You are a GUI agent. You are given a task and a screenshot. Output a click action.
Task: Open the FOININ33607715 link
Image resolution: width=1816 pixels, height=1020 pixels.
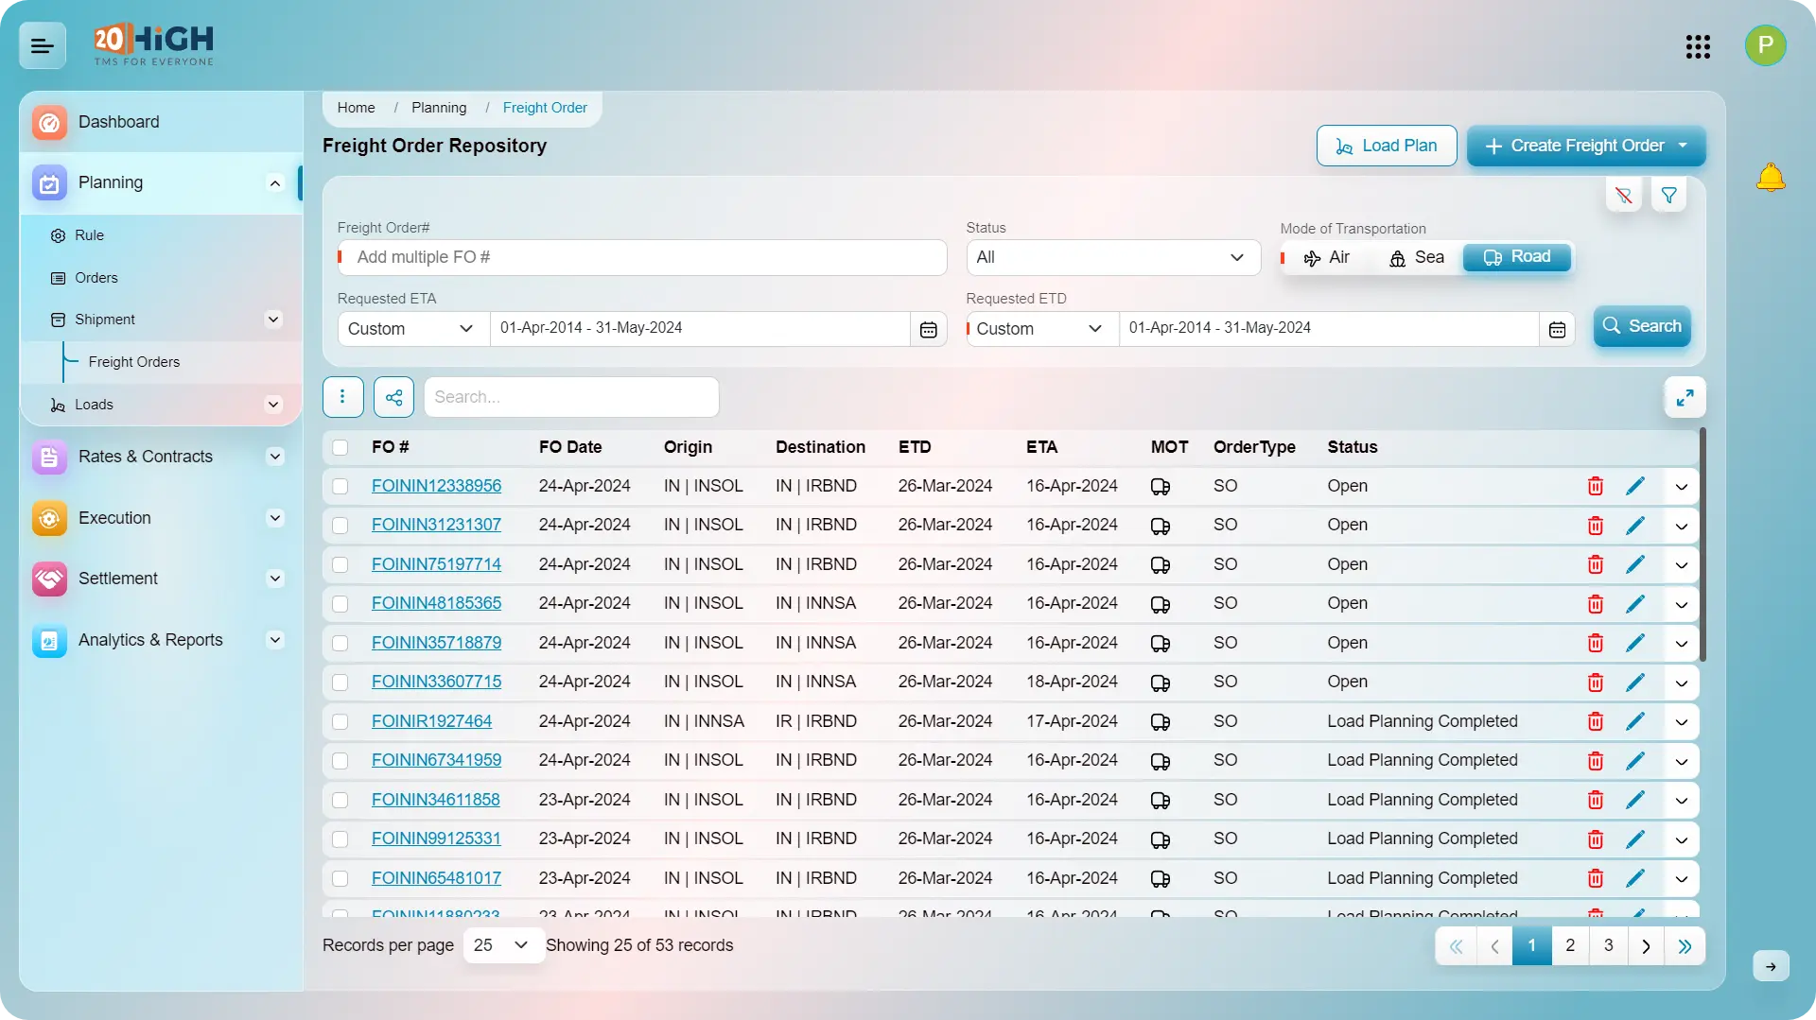(x=436, y=682)
